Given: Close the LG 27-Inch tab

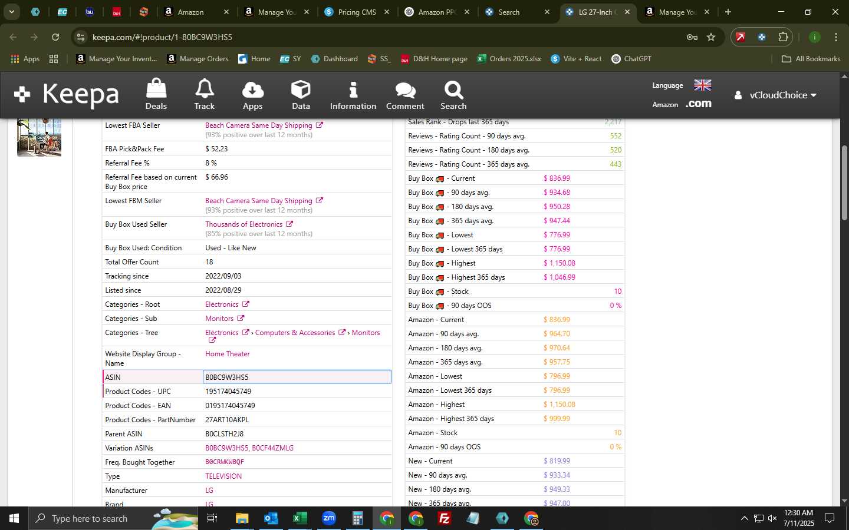Looking at the screenshot, I should tap(627, 12).
